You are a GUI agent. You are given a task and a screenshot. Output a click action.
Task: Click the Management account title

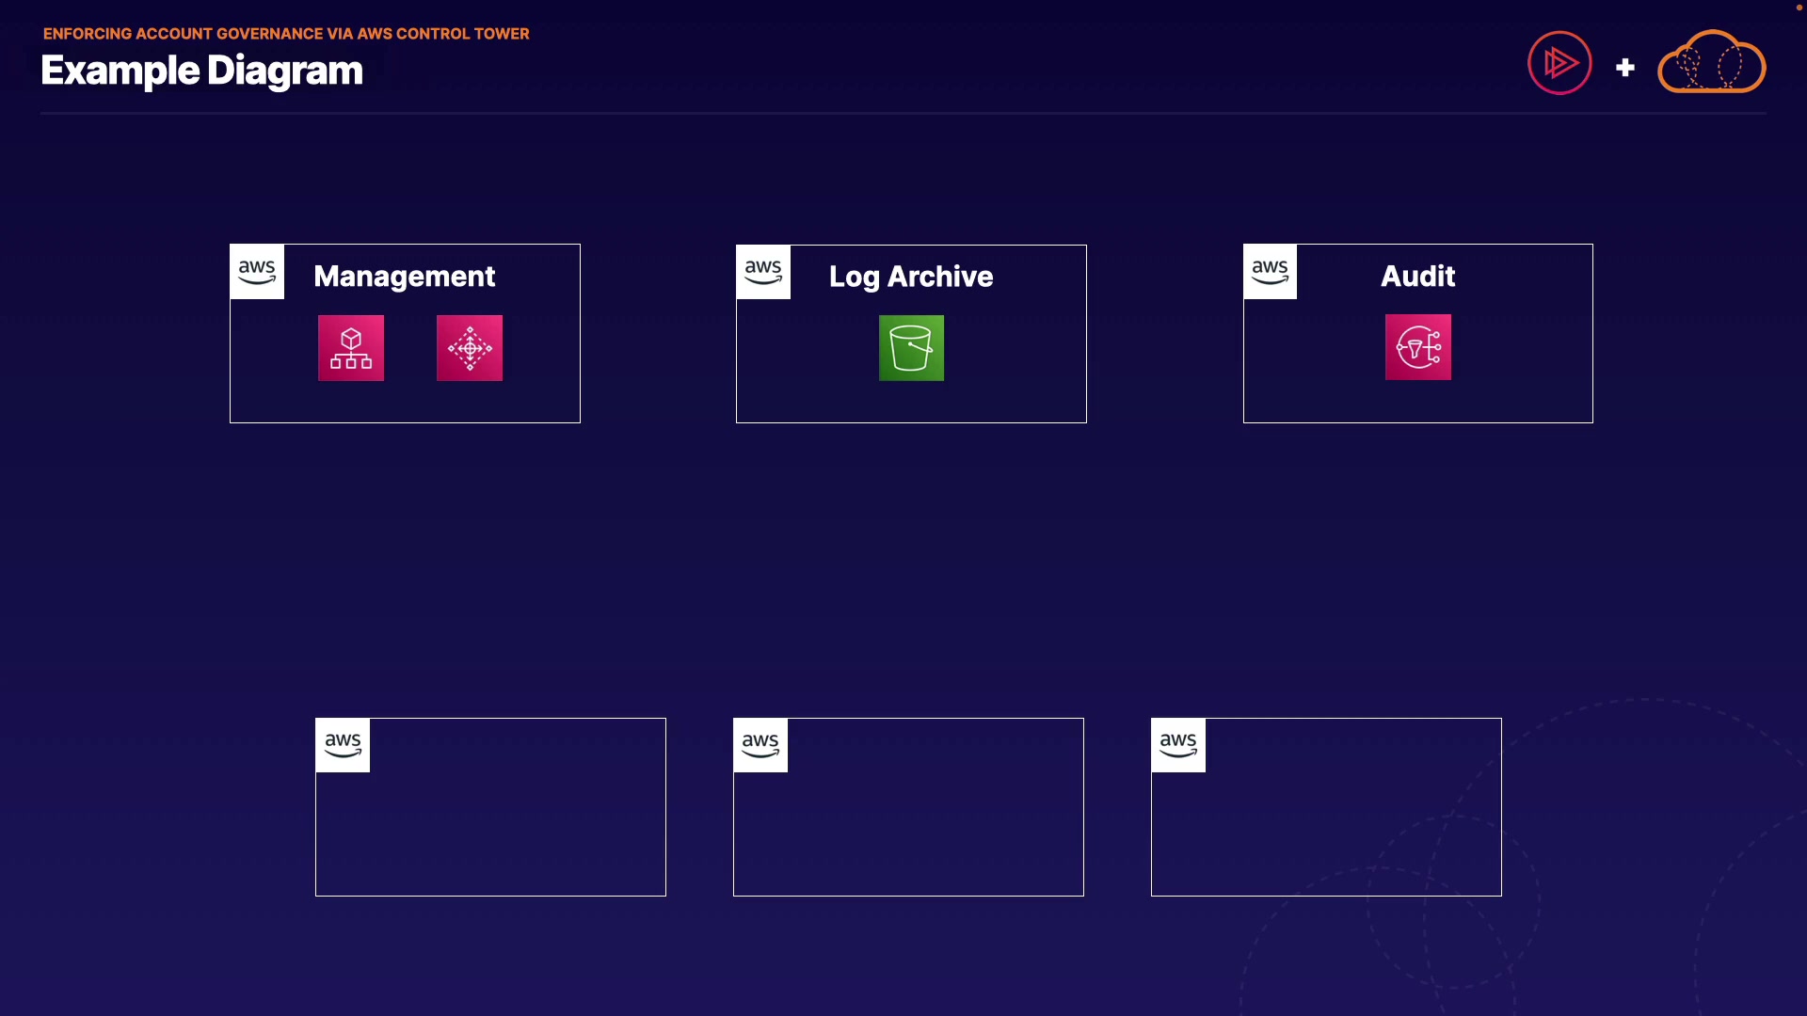(404, 277)
